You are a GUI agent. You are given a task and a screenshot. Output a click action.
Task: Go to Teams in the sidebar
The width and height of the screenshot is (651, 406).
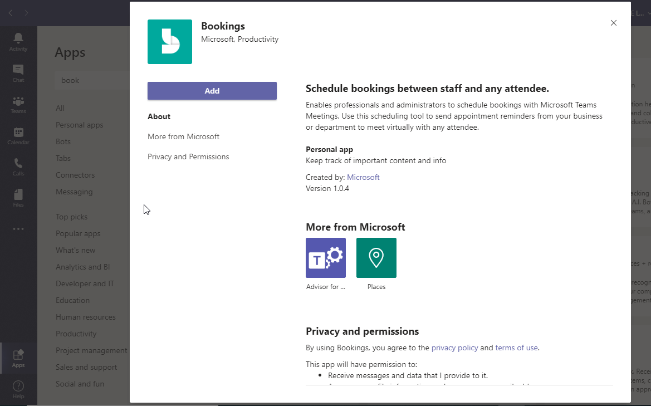coord(18,104)
